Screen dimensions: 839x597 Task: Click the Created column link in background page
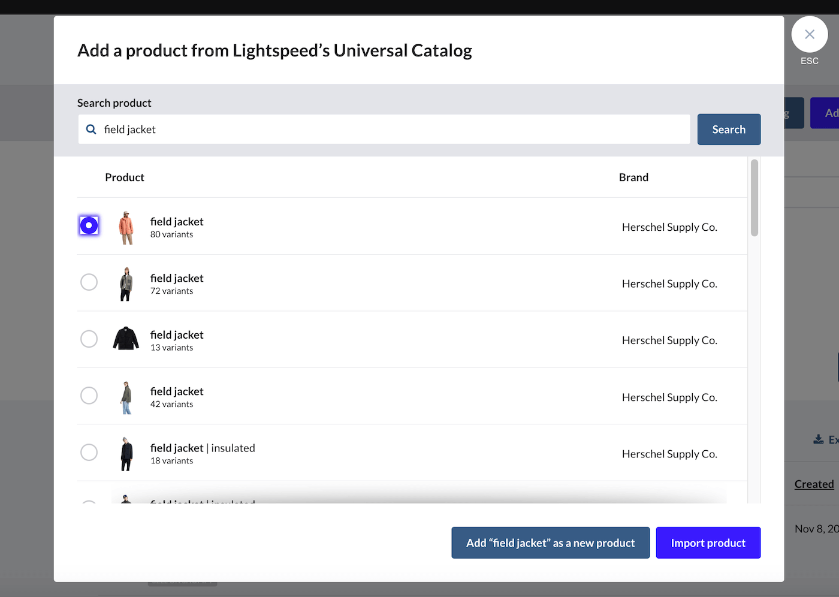tap(814, 484)
